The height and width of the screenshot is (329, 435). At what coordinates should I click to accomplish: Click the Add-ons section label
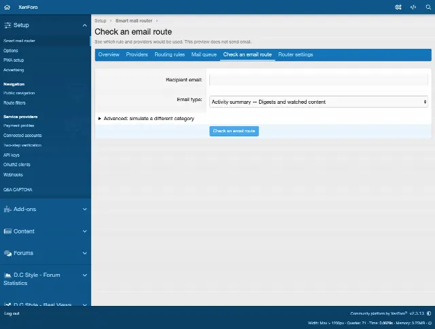(x=24, y=210)
